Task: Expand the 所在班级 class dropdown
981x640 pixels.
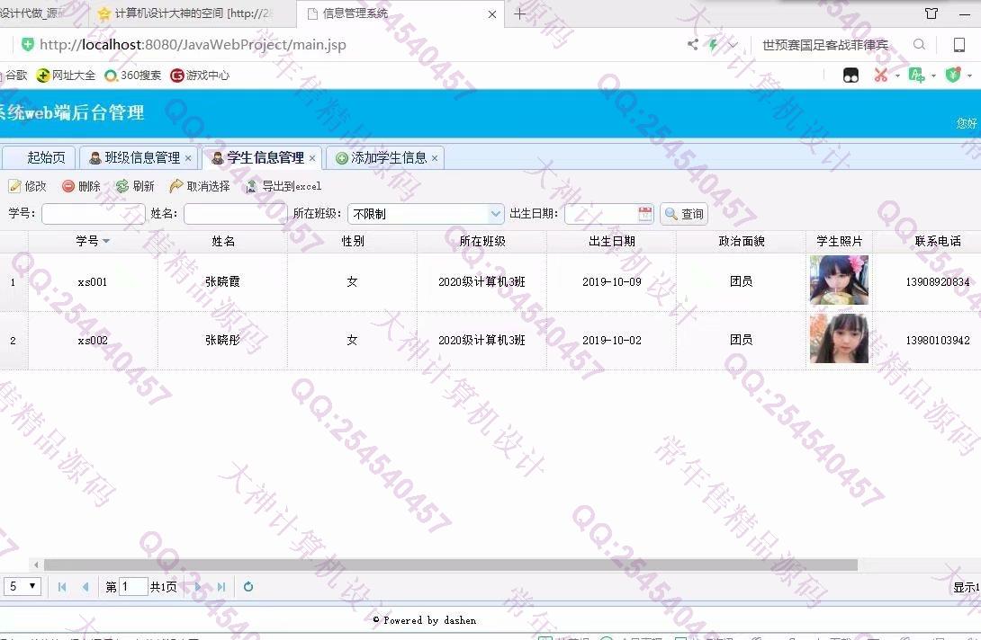Action: tap(495, 214)
